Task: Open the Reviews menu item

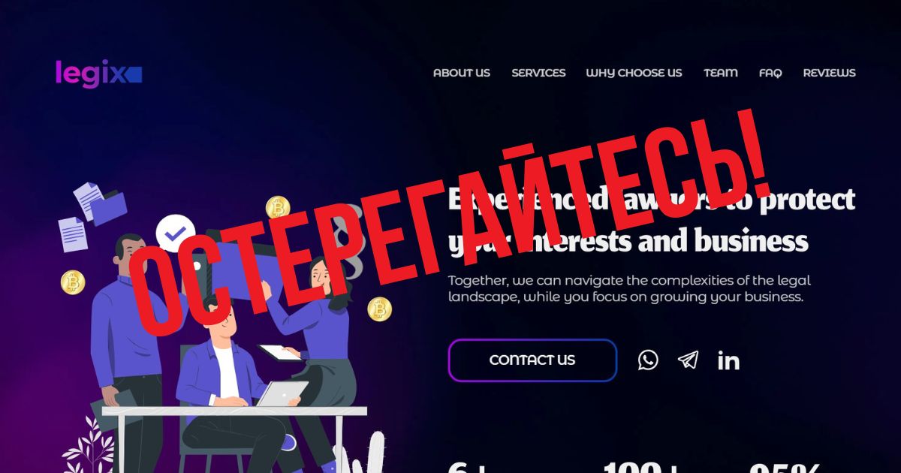Action: click(x=830, y=73)
